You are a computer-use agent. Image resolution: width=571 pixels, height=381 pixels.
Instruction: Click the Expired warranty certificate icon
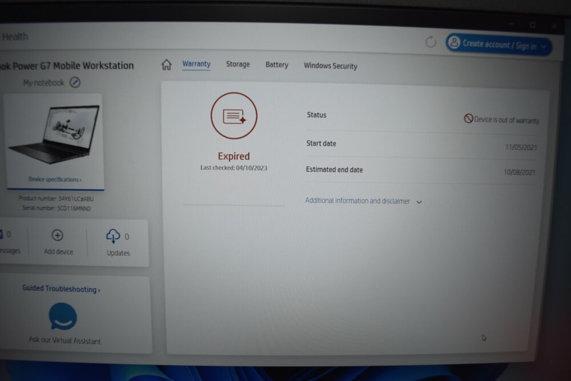pos(234,116)
